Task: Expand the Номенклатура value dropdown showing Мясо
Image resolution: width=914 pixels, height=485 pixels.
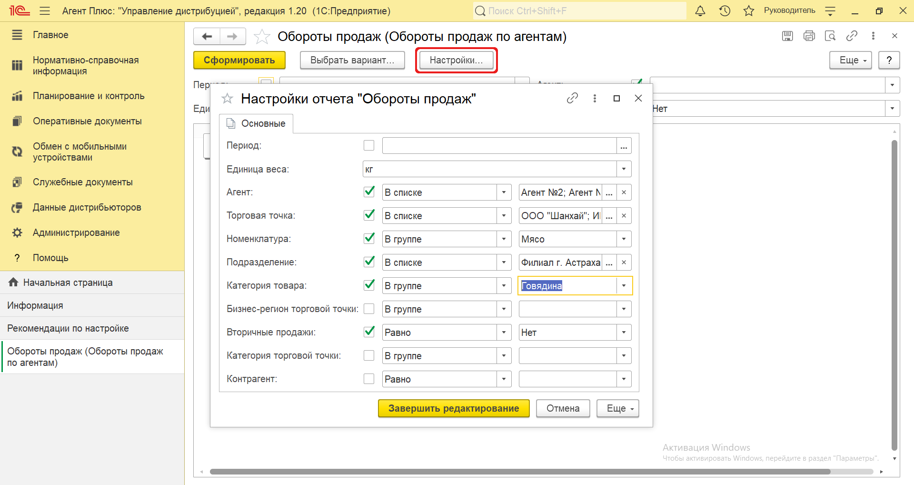Action: [x=624, y=239]
